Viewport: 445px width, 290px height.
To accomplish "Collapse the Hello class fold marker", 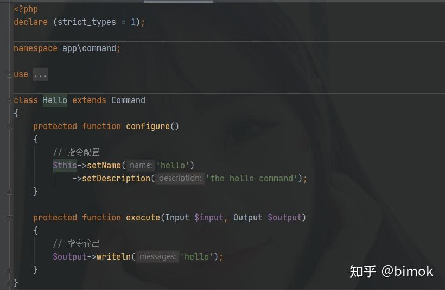I will (x=9, y=100).
